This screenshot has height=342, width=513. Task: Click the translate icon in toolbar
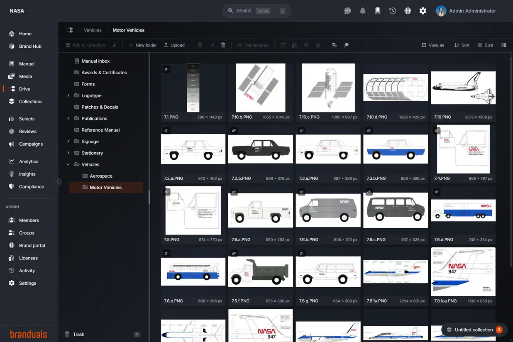[335, 45]
